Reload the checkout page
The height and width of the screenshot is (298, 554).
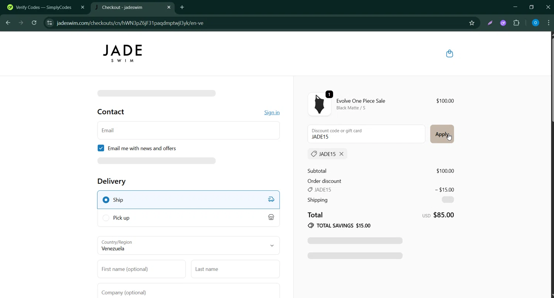click(x=34, y=23)
